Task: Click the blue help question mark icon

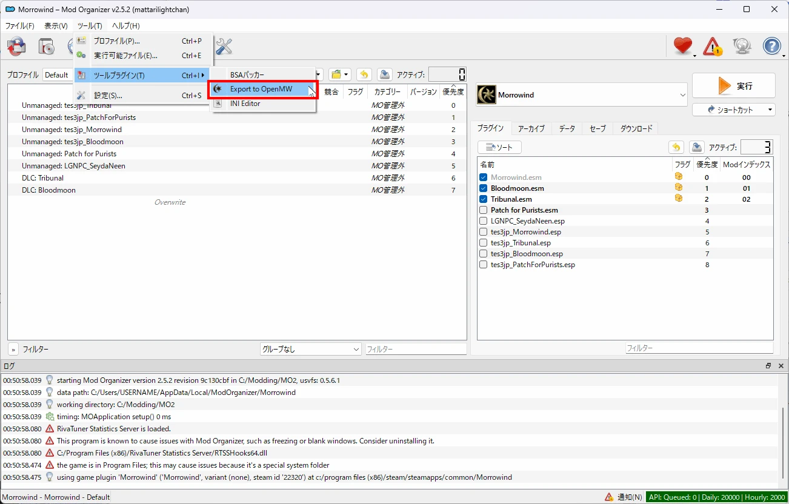Action: click(771, 46)
